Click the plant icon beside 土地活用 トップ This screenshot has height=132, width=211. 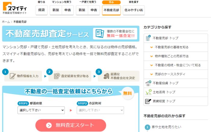[148, 92]
